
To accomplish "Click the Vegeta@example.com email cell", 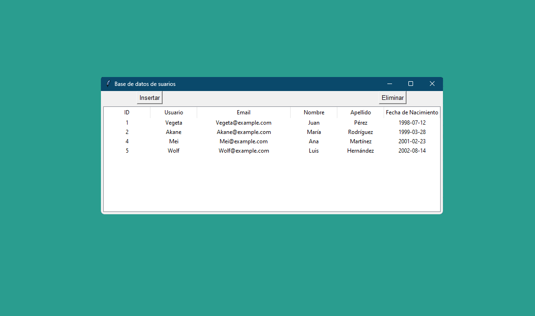I will coord(243,123).
